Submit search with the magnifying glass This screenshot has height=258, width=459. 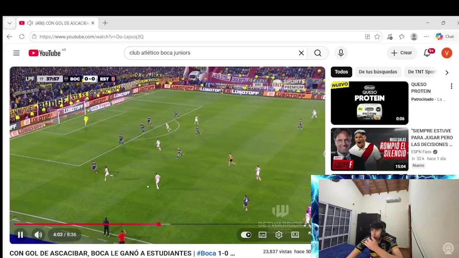[318, 53]
